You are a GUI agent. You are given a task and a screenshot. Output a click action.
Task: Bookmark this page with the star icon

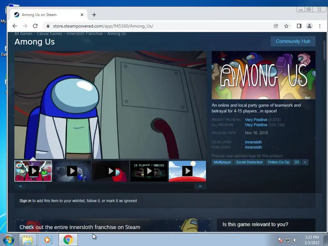click(286, 26)
